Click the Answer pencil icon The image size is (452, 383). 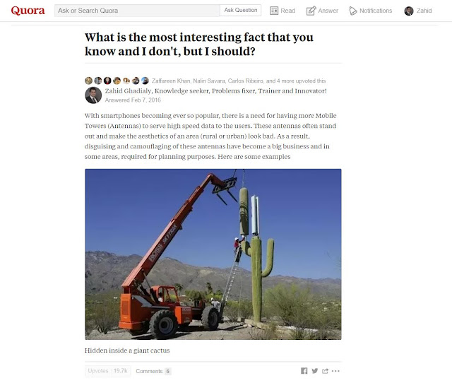pyautogui.click(x=311, y=11)
